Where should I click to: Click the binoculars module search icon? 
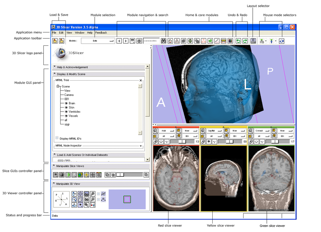163,41
